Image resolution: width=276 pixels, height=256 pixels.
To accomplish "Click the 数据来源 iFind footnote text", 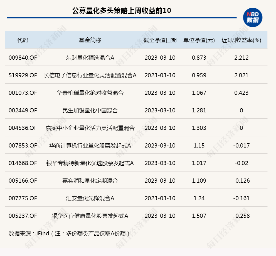I will pos(69,233).
